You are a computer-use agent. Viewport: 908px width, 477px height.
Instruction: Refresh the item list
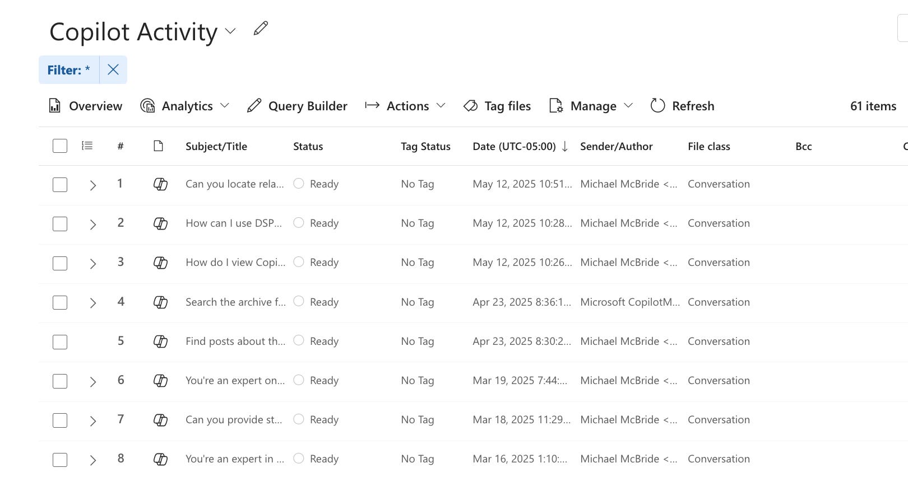click(682, 106)
